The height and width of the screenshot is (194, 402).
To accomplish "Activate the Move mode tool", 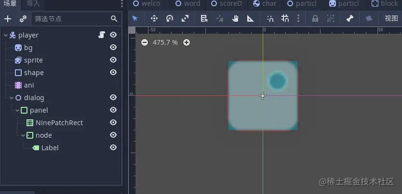I will click(x=154, y=18).
